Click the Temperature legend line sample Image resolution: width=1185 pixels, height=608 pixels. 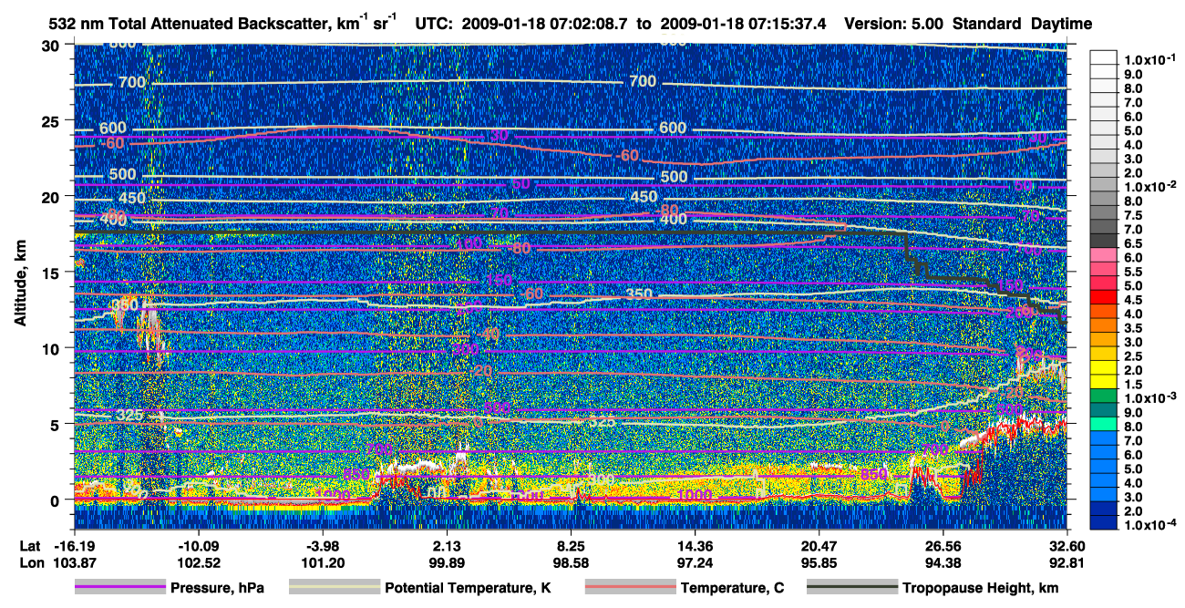pyautogui.click(x=630, y=588)
